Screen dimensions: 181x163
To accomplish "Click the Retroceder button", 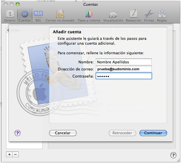I will click(122, 133).
